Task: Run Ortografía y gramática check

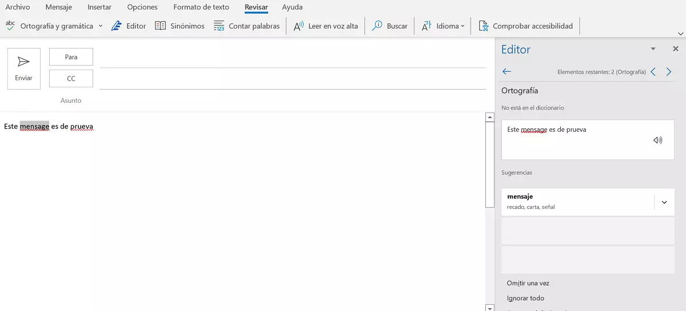Action: click(50, 26)
